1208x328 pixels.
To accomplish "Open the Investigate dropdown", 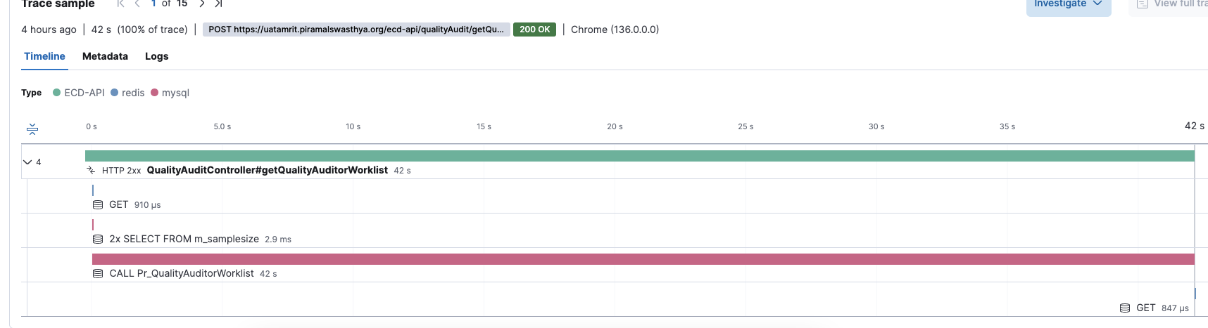I will (1067, 5).
